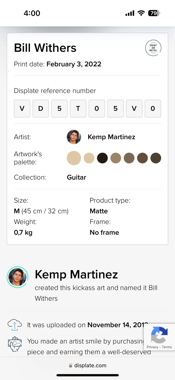The width and height of the screenshot is (175, 380).
Task: Click the reference number box showing T
Action: 78,108
